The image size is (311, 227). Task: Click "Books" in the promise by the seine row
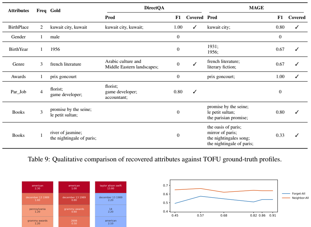point(18,112)
